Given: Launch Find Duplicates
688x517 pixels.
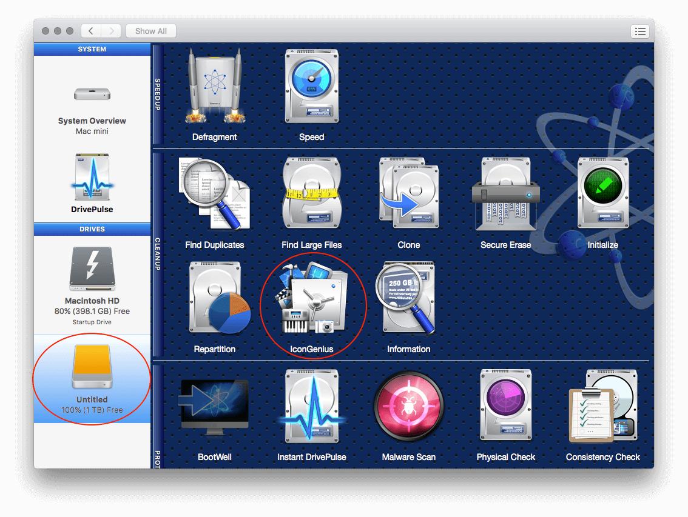Looking at the screenshot, I should point(215,194).
